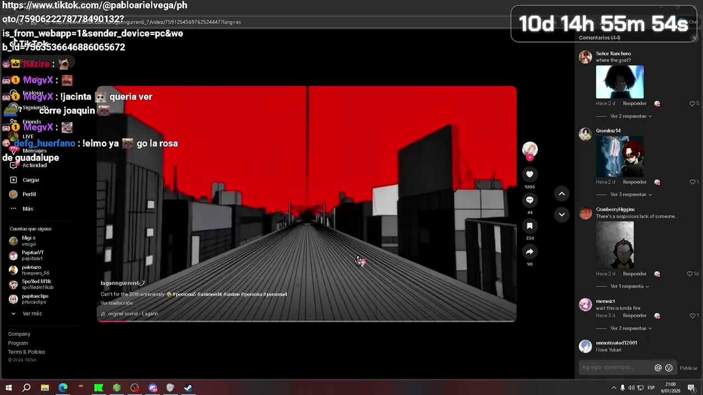This screenshot has height=395, width=703.
Task: Open image in Gremlinz14's comment
Action: click(620, 156)
